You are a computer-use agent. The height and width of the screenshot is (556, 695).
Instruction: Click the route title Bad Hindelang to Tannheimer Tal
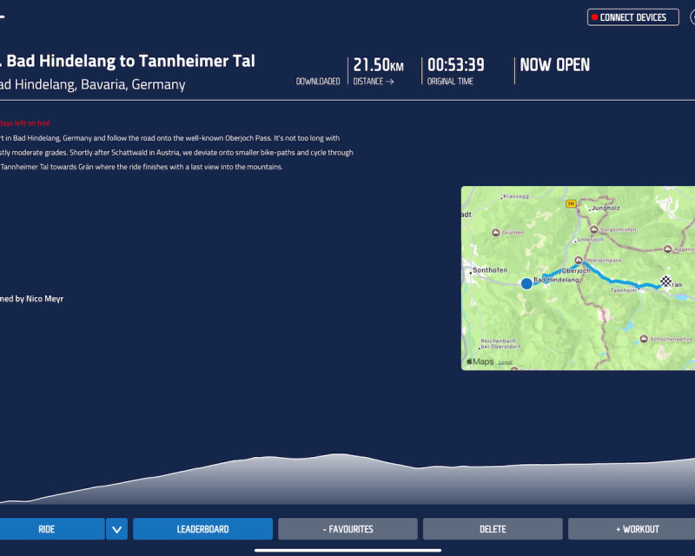[130, 61]
